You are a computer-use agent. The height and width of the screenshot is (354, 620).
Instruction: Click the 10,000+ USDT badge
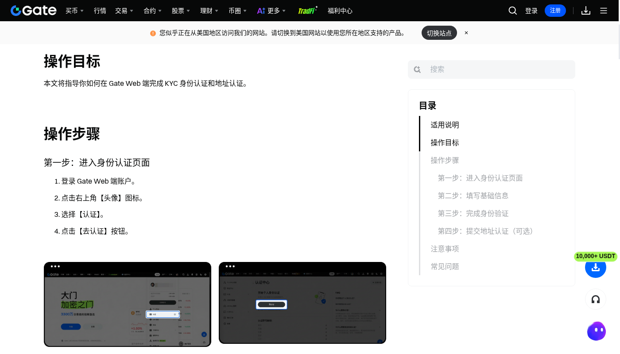tap(596, 256)
